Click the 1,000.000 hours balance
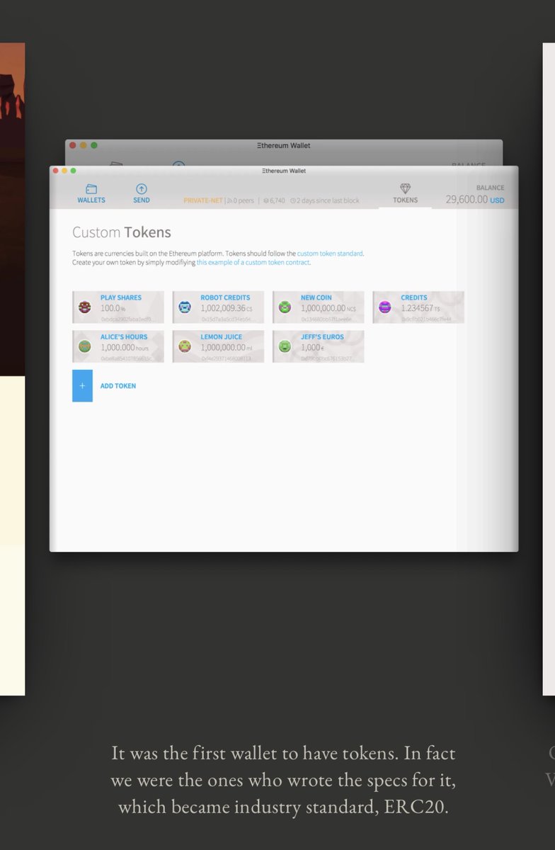 click(x=125, y=348)
